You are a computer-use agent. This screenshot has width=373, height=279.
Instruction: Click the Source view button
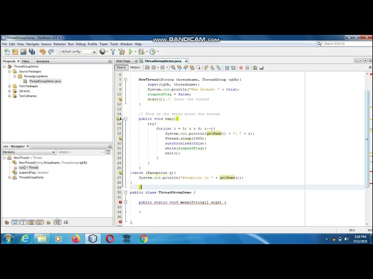(121, 67)
